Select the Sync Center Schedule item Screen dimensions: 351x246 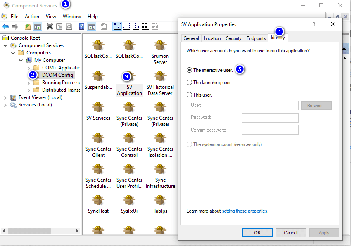[x=98, y=176]
